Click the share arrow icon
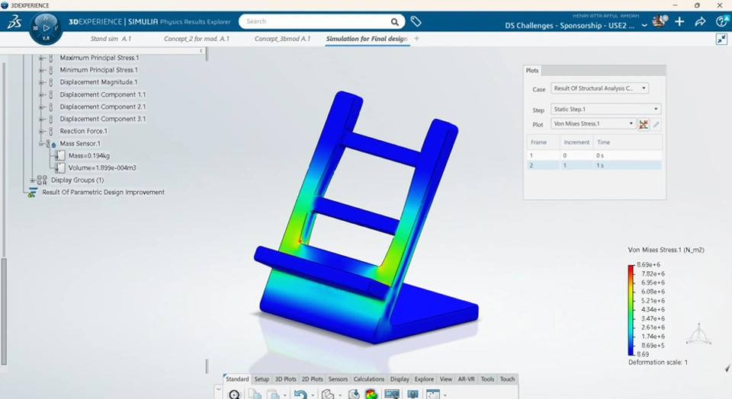 [x=700, y=21]
